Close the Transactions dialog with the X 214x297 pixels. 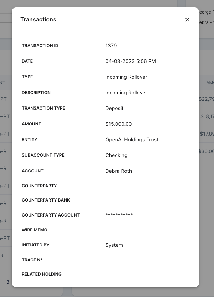point(187,20)
